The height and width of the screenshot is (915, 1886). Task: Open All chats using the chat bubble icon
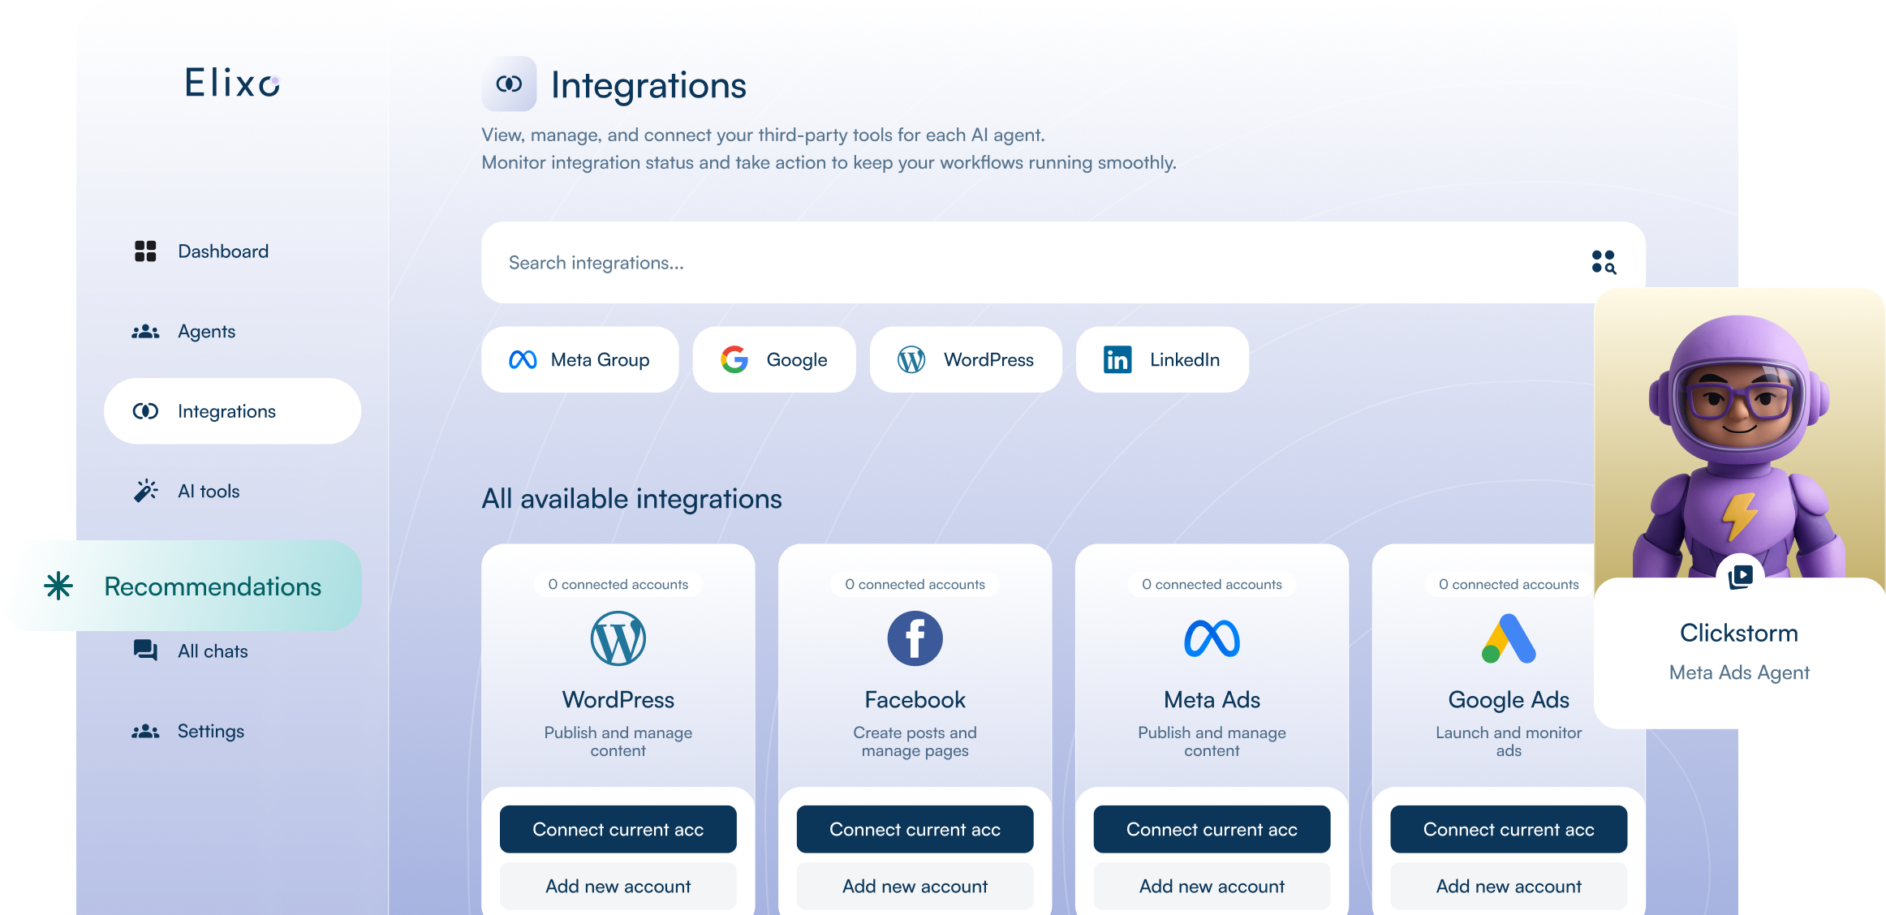pos(144,651)
